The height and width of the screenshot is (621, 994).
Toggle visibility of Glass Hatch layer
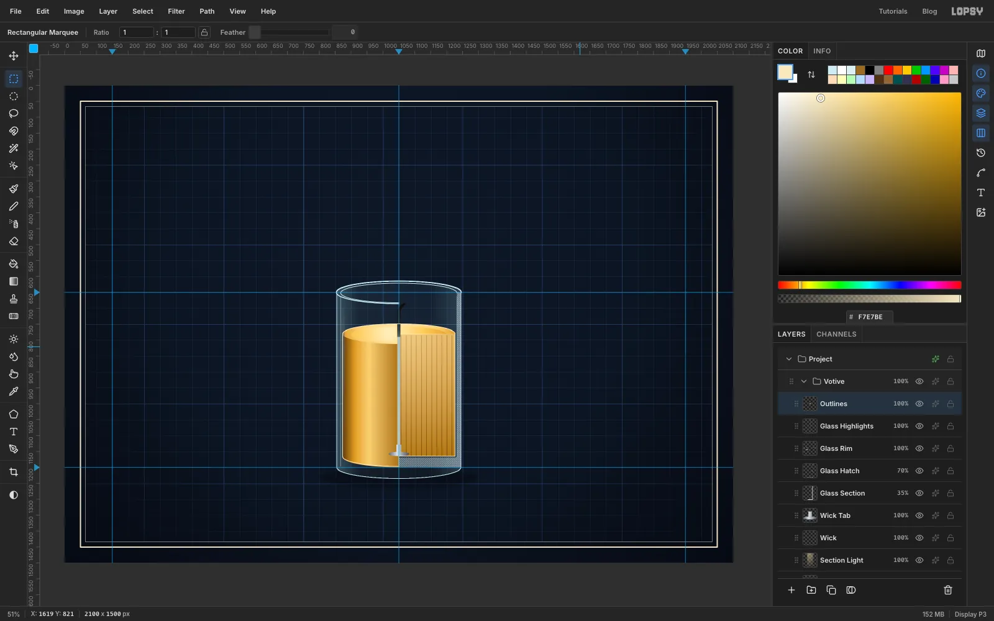point(919,471)
